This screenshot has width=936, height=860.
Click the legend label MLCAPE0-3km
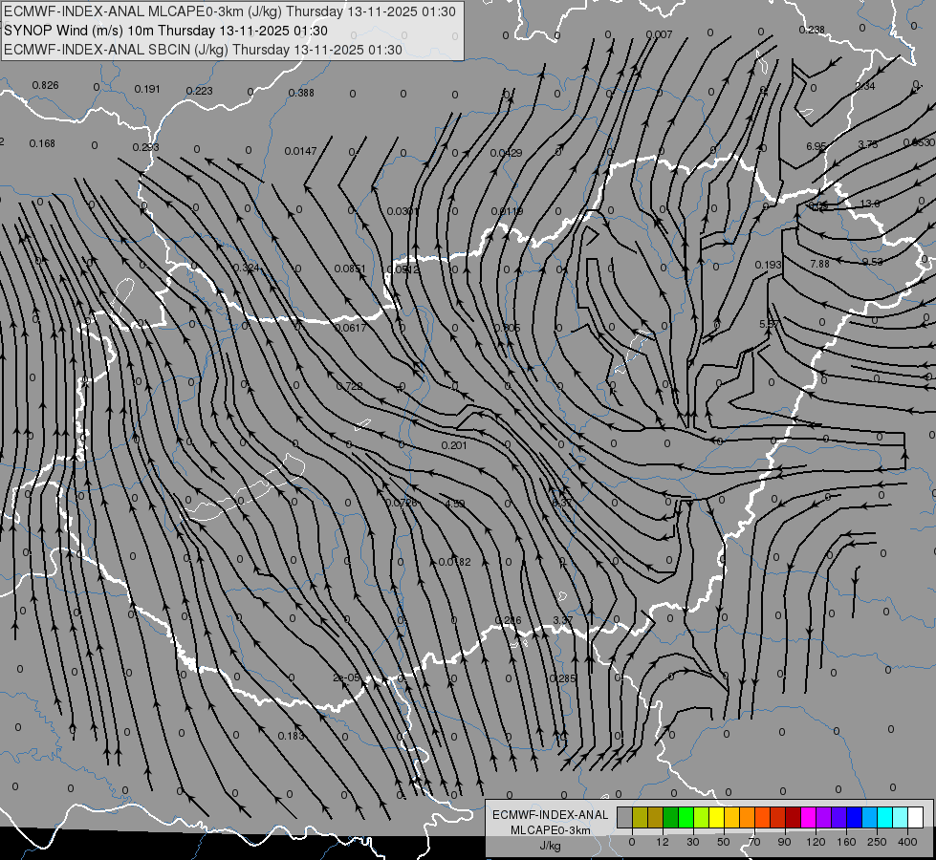click(551, 830)
